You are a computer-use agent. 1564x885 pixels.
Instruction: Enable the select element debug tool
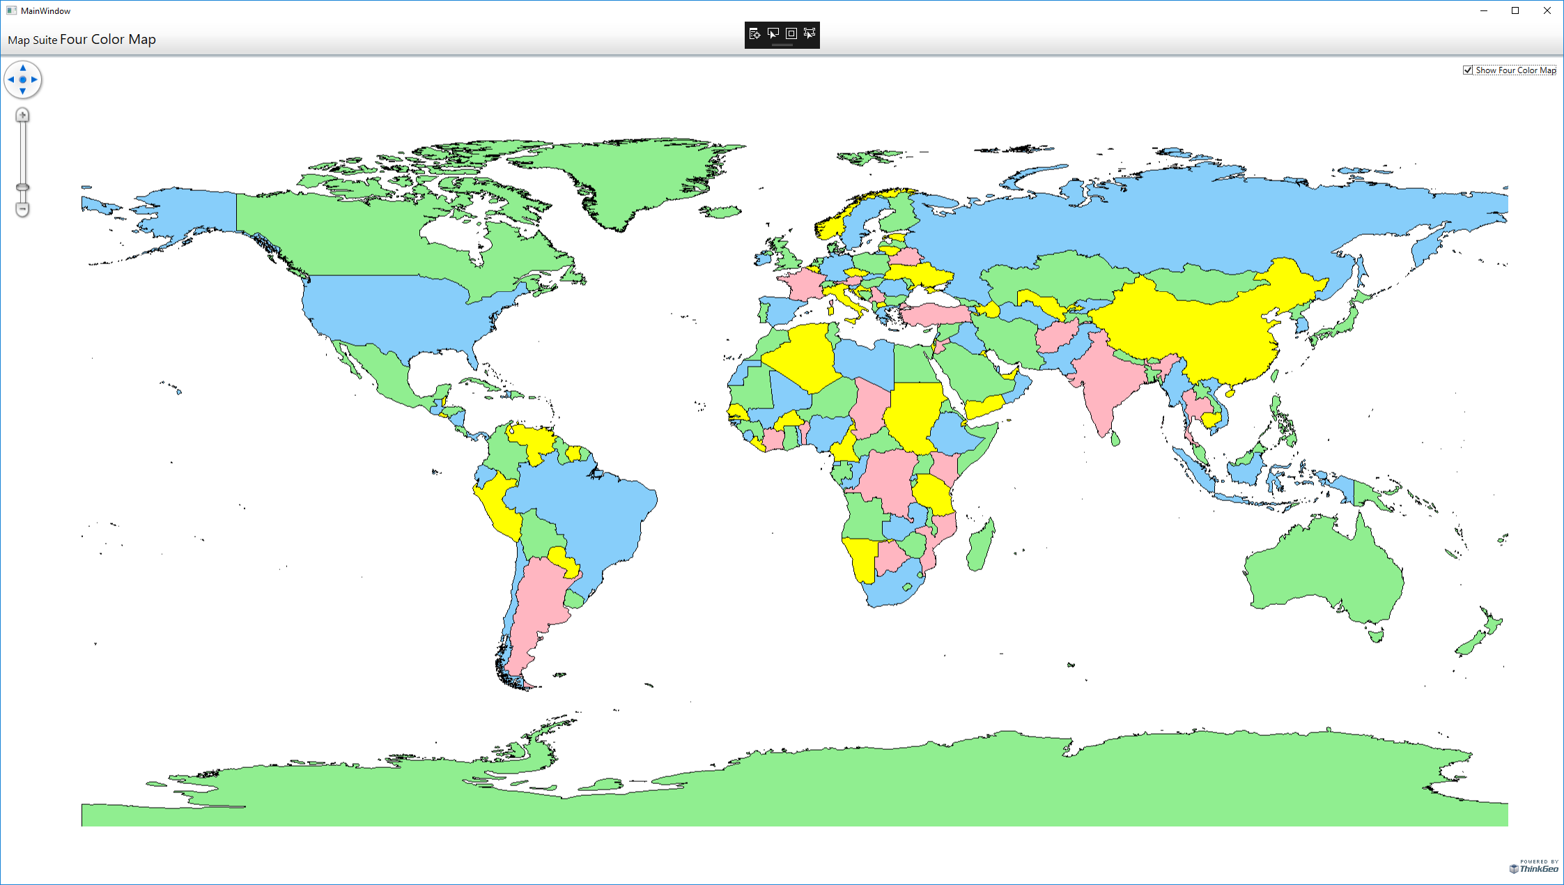coord(773,33)
